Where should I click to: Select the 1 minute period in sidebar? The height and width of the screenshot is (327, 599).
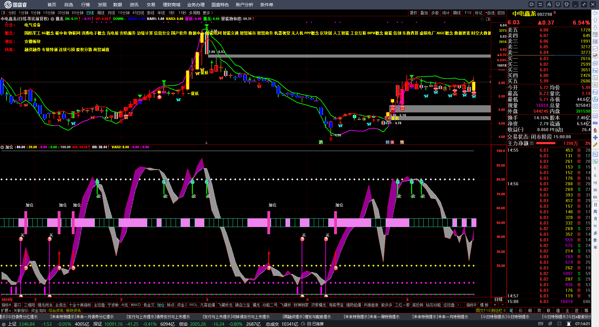coord(595,168)
